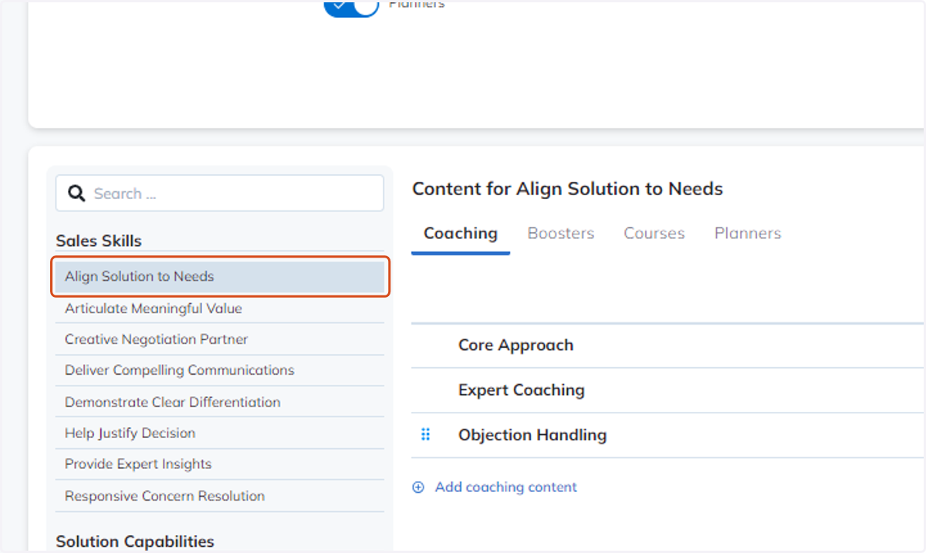Select Articulate Meaningful Value skill
Screen dimensions: 926x553
click(220, 309)
